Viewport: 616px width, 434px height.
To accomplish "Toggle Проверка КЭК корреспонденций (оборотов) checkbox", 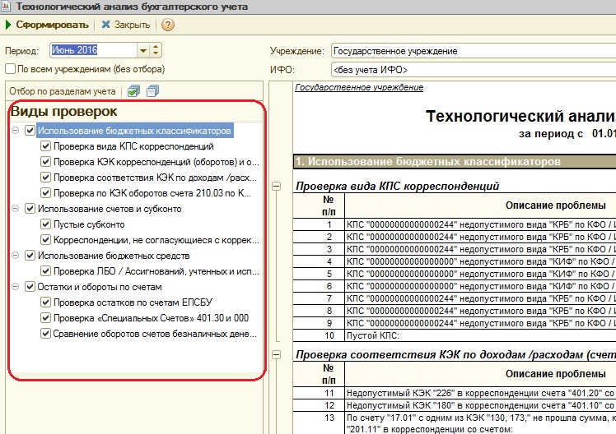I will click(45, 162).
